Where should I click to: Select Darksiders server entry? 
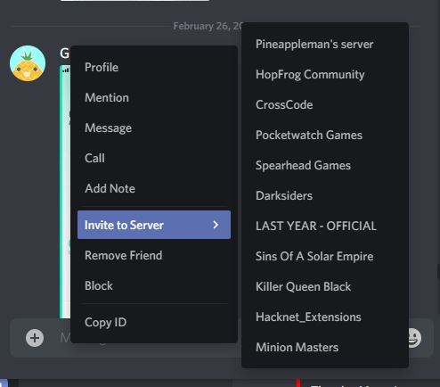click(x=325, y=195)
